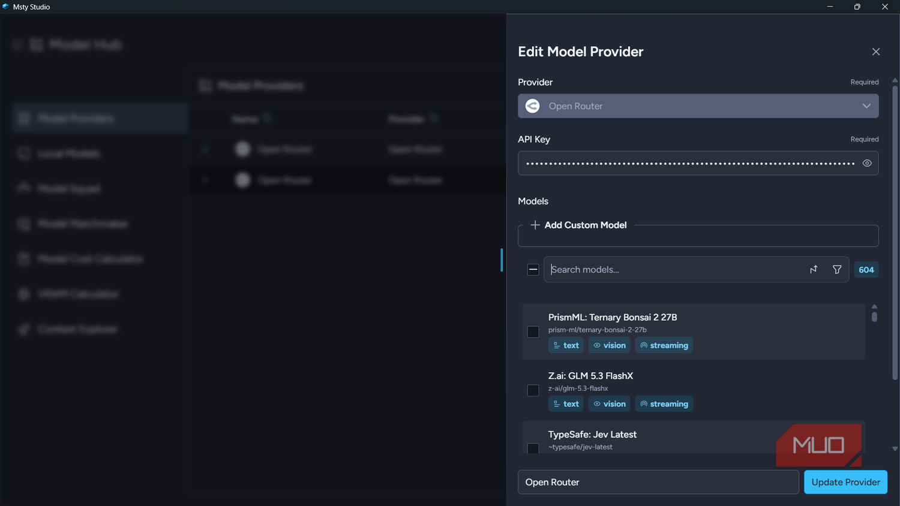Image resolution: width=900 pixels, height=506 pixels.
Task: Click the text tag on PrismML model
Action: point(566,345)
